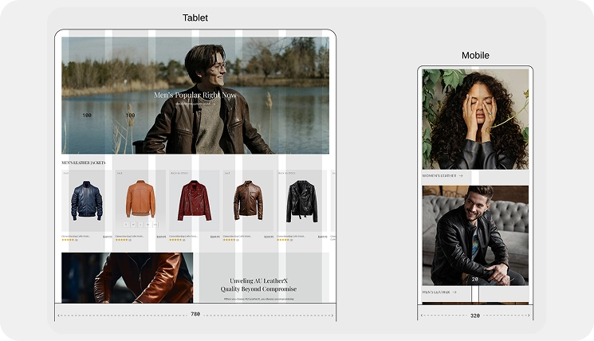
Task: Click the curly-haired woman image on mobile
Action: pyautogui.click(x=475, y=118)
